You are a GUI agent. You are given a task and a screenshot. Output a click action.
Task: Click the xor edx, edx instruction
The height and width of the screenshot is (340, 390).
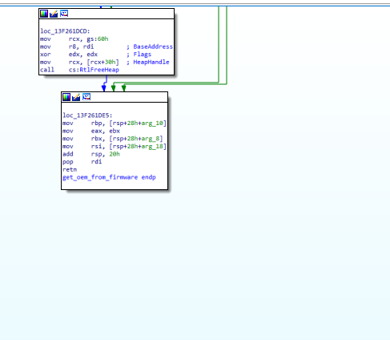[x=69, y=55]
